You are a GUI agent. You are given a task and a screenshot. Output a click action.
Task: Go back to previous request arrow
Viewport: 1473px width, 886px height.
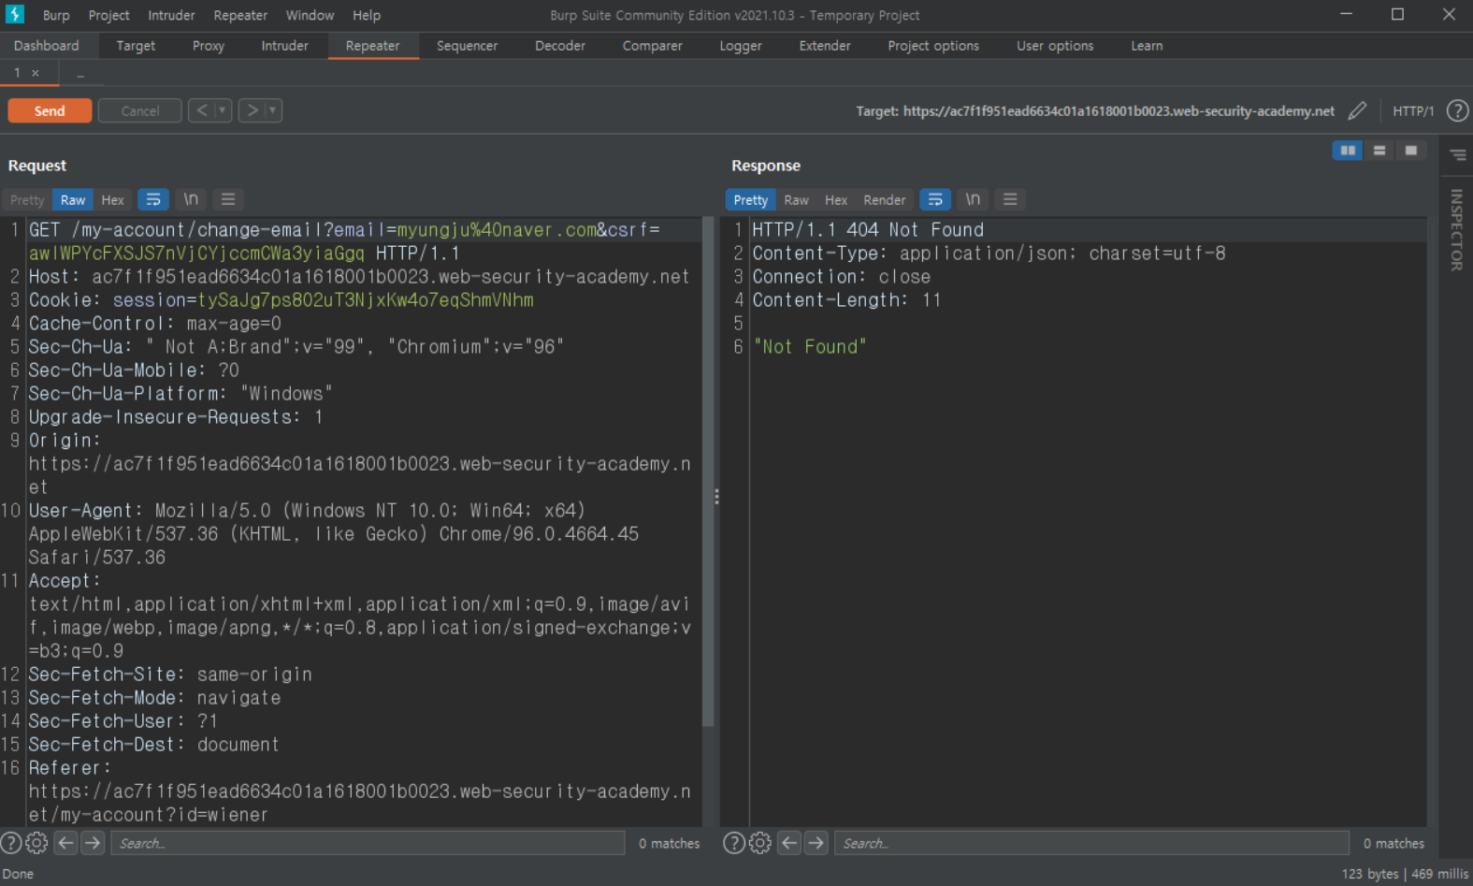pyautogui.click(x=201, y=110)
